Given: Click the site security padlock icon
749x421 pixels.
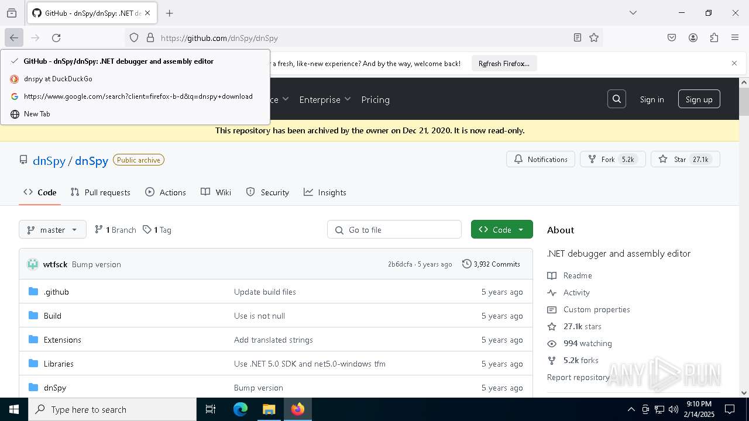Looking at the screenshot, I should click(x=150, y=37).
